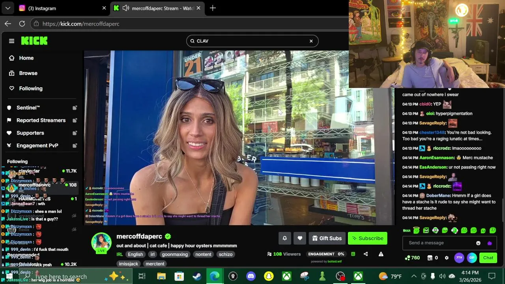Image resolution: width=505 pixels, height=284 pixels.
Task: Open the channel points showing 760
Action: tap(412, 258)
